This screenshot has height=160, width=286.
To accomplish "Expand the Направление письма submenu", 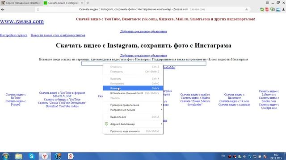I will coord(133,110).
